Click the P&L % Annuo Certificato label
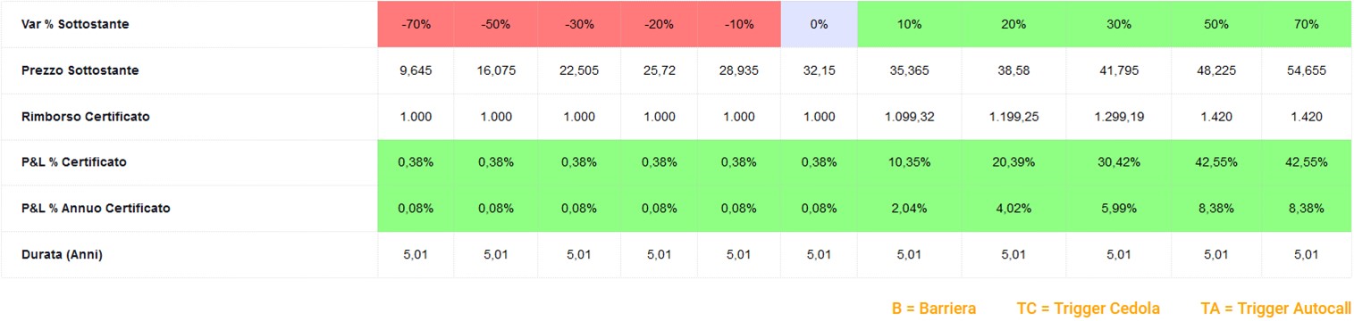This screenshot has width=1354, height=321. pos(96,209)
